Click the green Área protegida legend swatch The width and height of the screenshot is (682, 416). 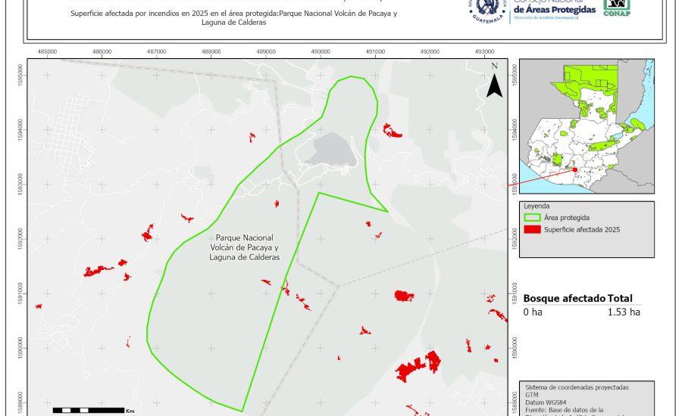(x=532, y=217)
